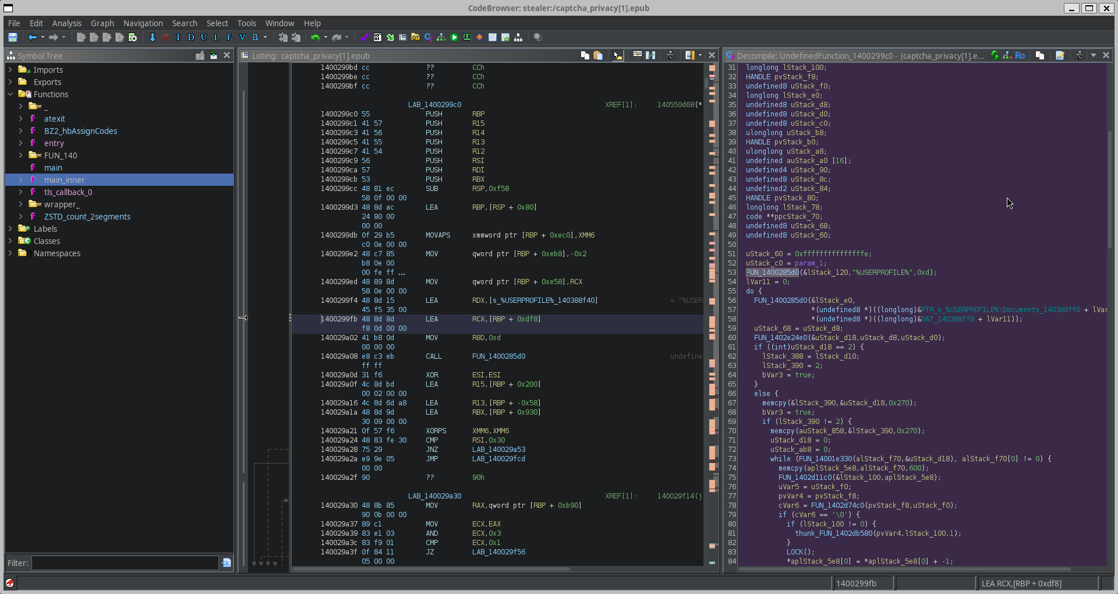Select the tls_callback_0 function in Symbol Tree
The height and width of the screenshot is (594, 1118).
[68, 192]
